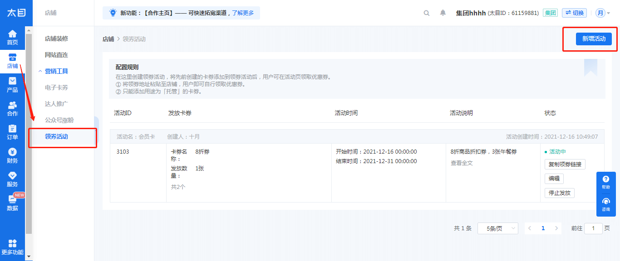Click the 新增活动 button
Screen dimensions: 620x261
click(x=594, y=39)
